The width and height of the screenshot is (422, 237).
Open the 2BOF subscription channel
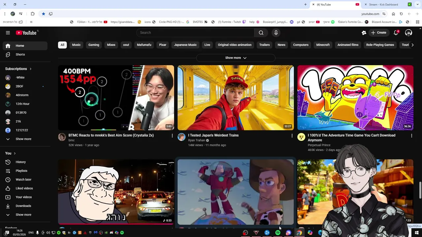click(25, 86)
